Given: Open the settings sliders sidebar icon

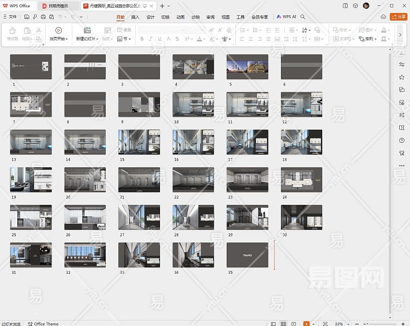Looking at the screenshot, I should (402, 64).
